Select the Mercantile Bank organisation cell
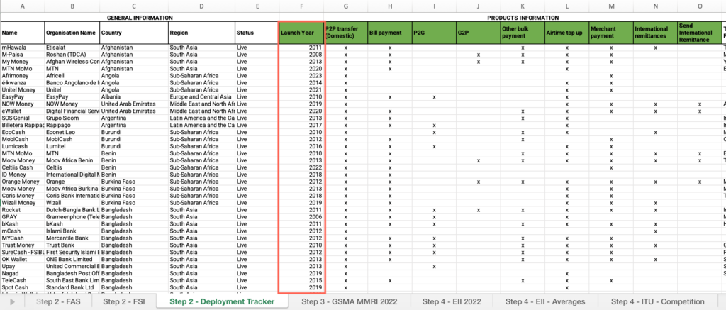 pyautogui.click(x=72, y=238)
